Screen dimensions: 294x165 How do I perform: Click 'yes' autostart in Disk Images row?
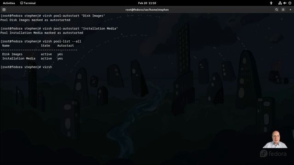[60, 54]
